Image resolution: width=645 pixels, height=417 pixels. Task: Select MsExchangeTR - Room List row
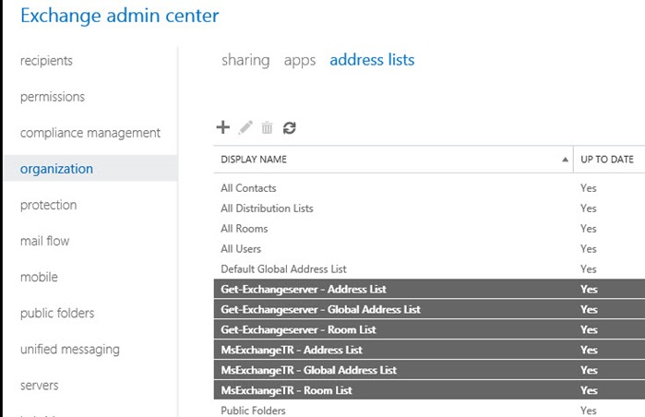[x=429, y=390]
